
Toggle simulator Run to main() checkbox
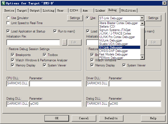coord(55,31)
